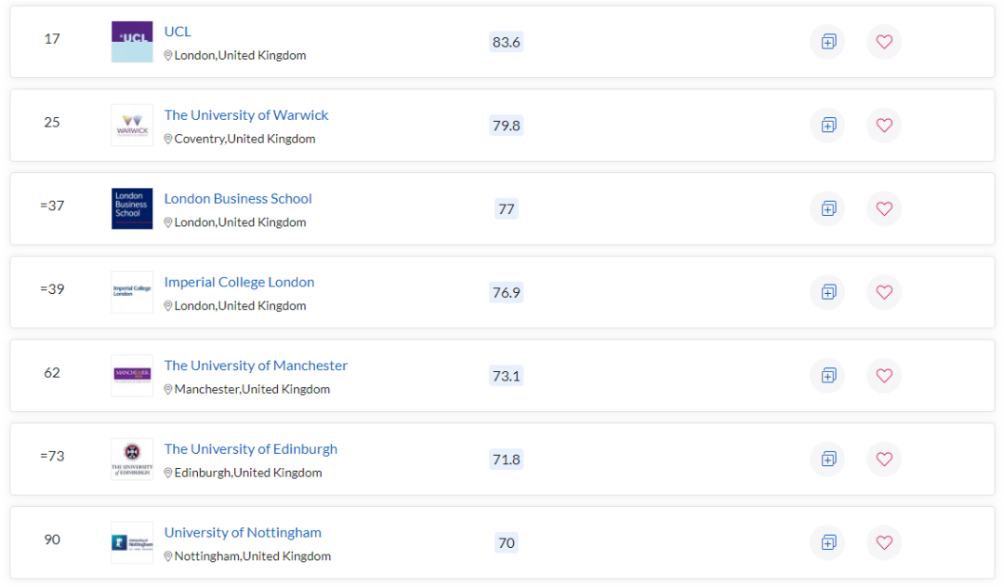Favorite London Business School heart icon
Viewport: 1004px width, 587px height.
pos(884,208)
